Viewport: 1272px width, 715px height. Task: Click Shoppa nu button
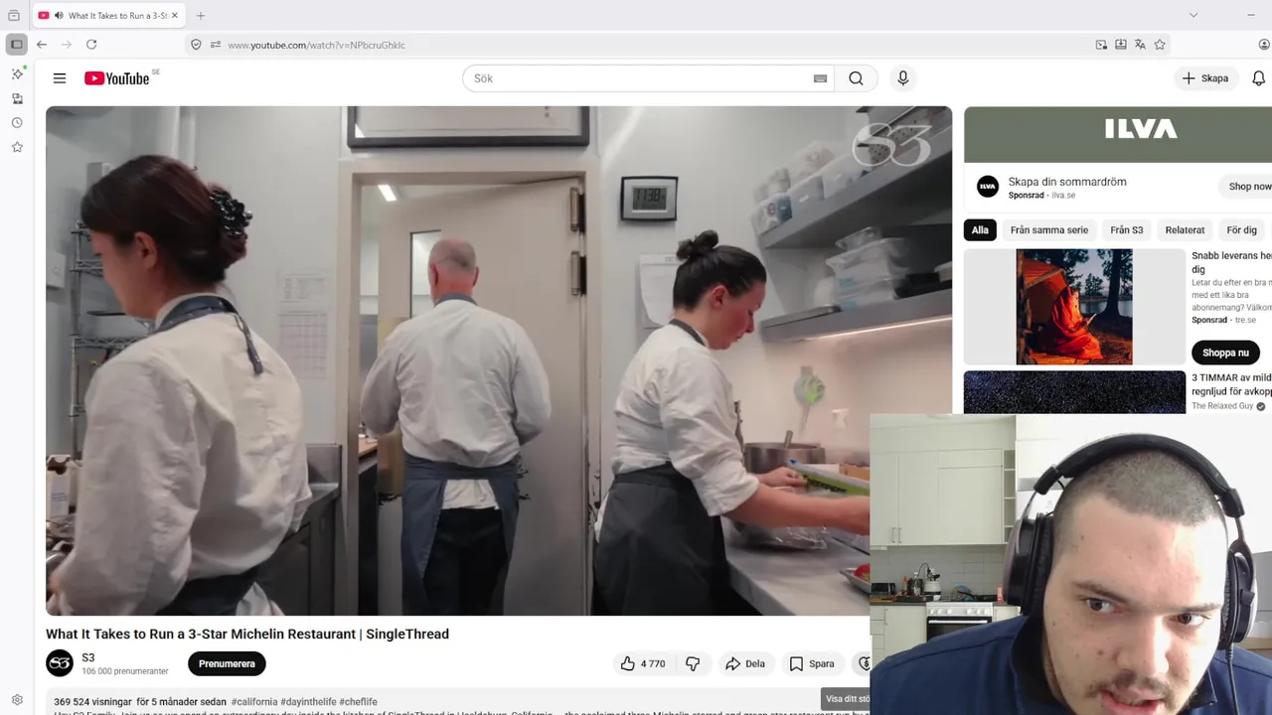[1225, 353]
